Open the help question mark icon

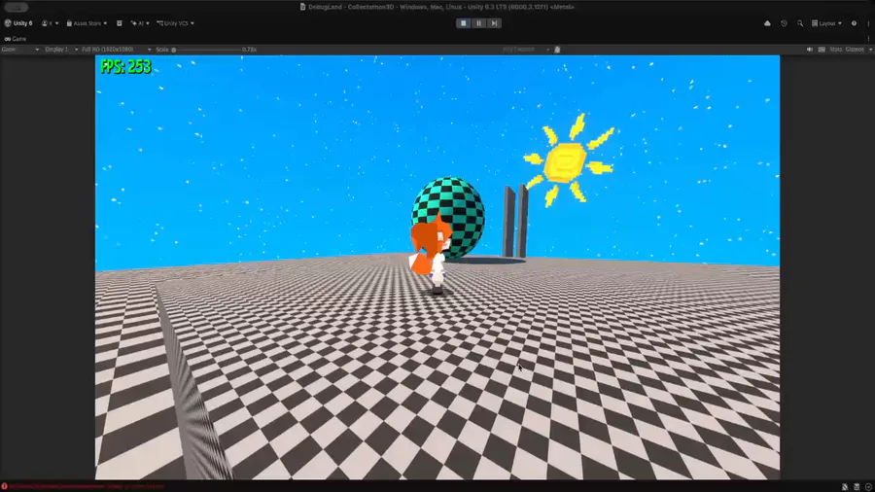pyautogui.click(x=854, y=23)
